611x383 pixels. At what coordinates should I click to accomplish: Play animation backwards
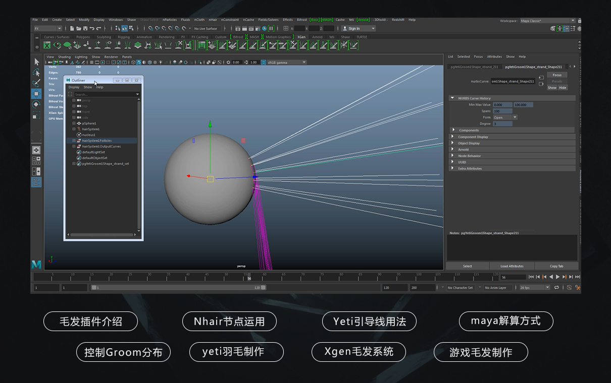(551, 277)
